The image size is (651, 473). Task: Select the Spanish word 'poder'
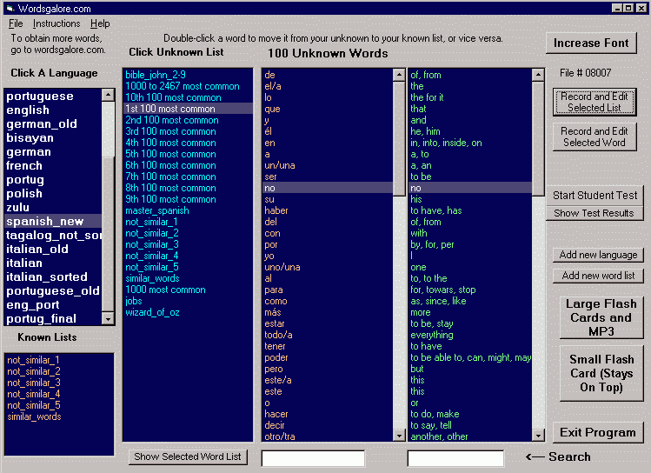[328, 357]
